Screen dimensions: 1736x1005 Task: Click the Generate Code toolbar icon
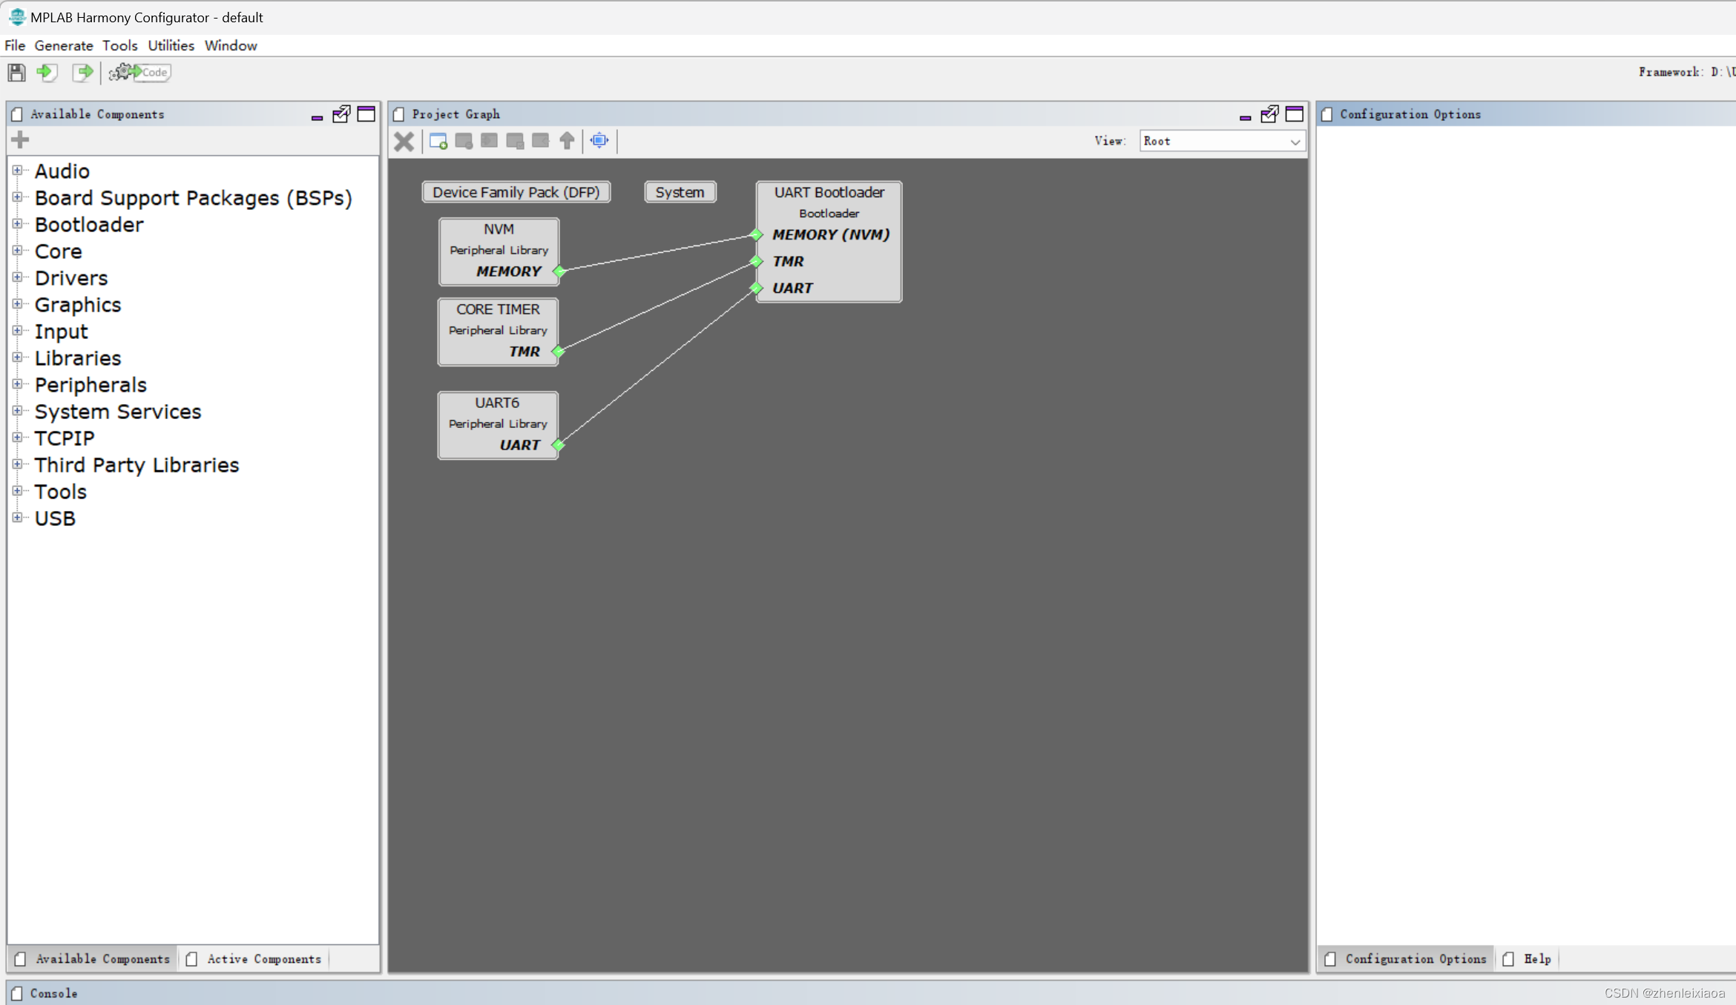pos(140,72)
